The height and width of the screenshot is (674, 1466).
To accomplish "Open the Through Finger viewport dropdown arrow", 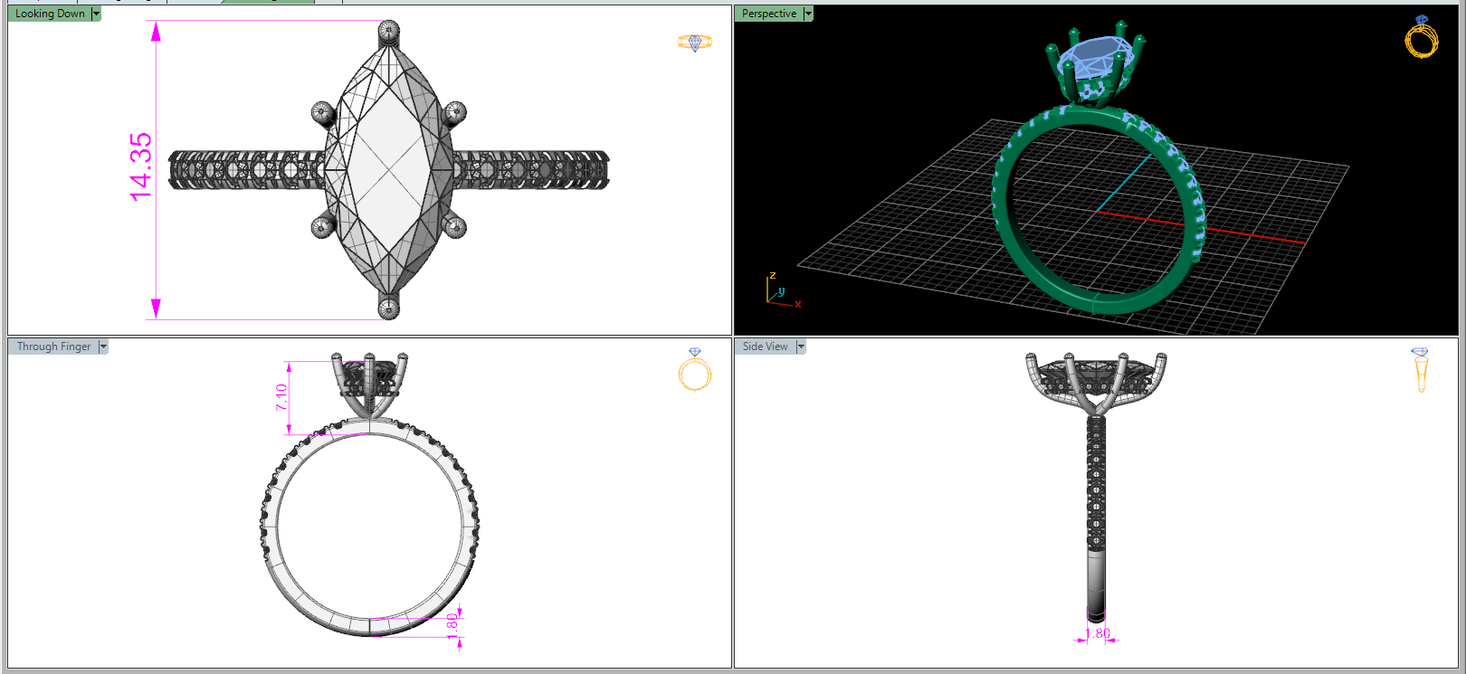I will pos(103,346).
